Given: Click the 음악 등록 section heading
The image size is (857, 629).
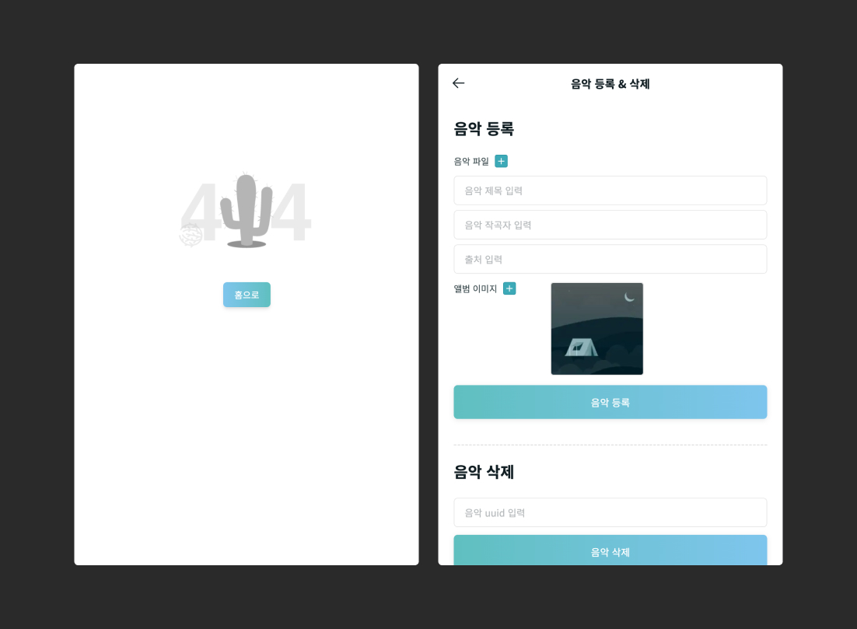Looking at the screenshot, I should point(484,129).
